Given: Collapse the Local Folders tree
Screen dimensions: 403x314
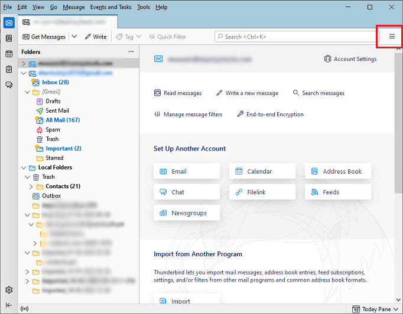Looking at the screenshot, I should coord(24,168).
